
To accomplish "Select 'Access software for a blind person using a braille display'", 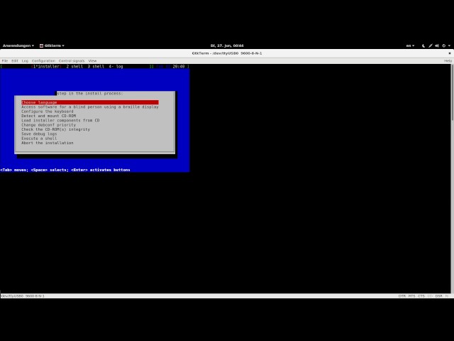I will coord(90,107).
